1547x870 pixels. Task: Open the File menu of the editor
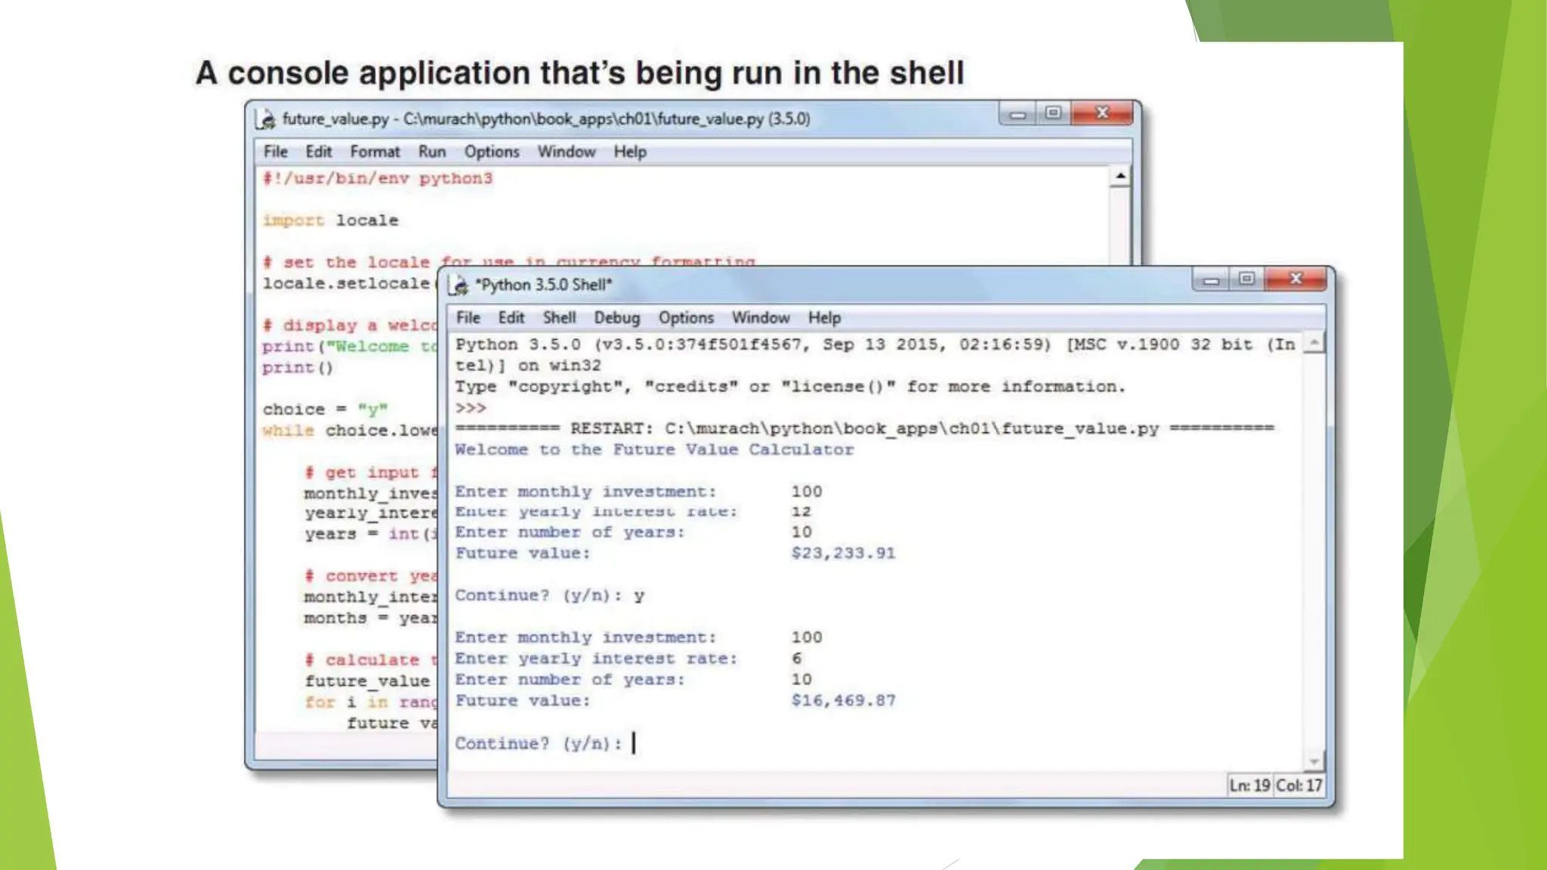point(275,152)
